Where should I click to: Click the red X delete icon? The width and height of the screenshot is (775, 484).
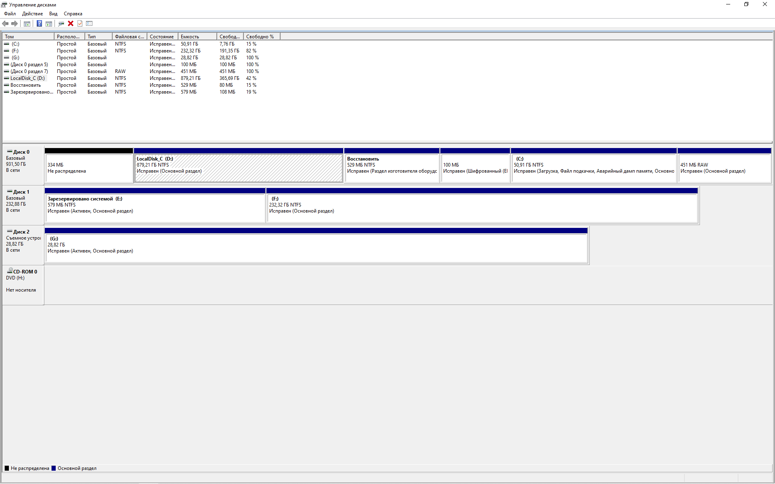(71, 23)
